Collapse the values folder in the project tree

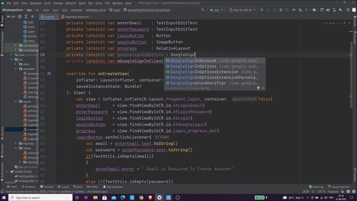pyautogui.click(x=16, y=148)
